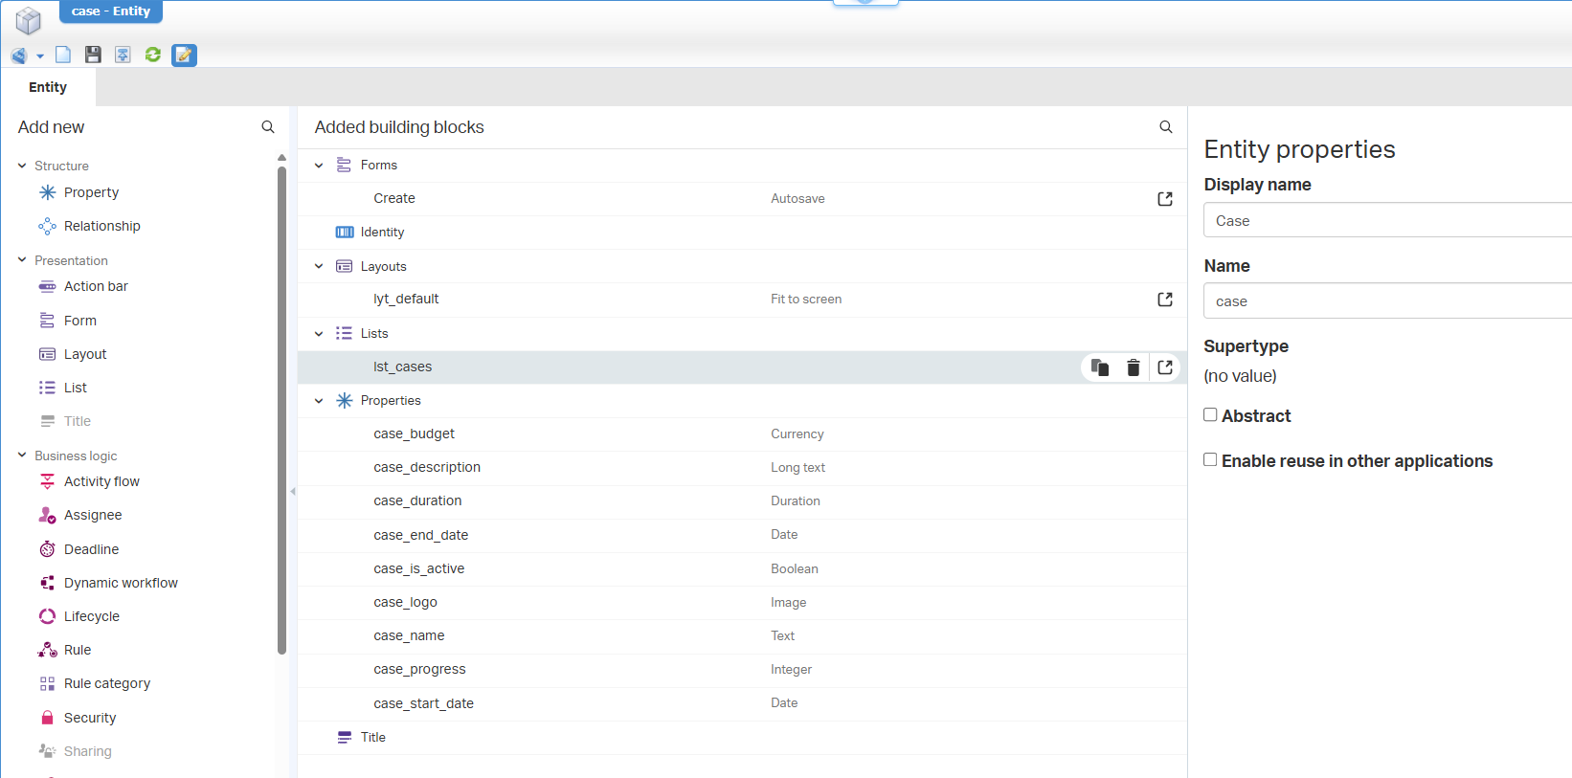
Task: Delete lst_cases using the trash icon
Action: 1133,367
